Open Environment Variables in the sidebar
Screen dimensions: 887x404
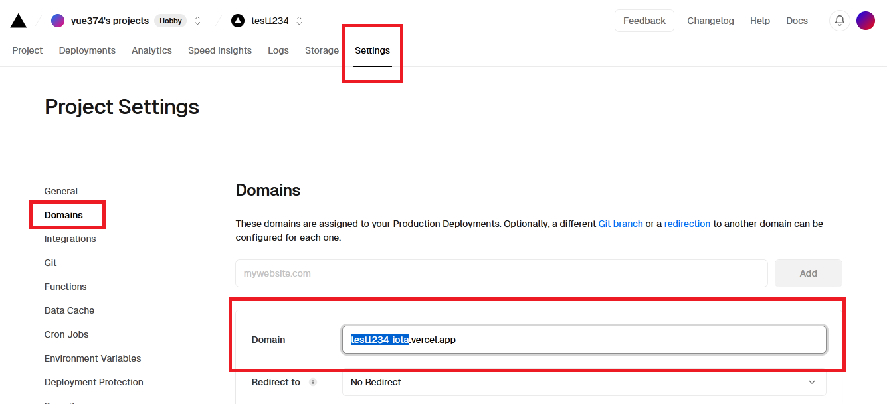pyautogui.click(x=92, y=358)
